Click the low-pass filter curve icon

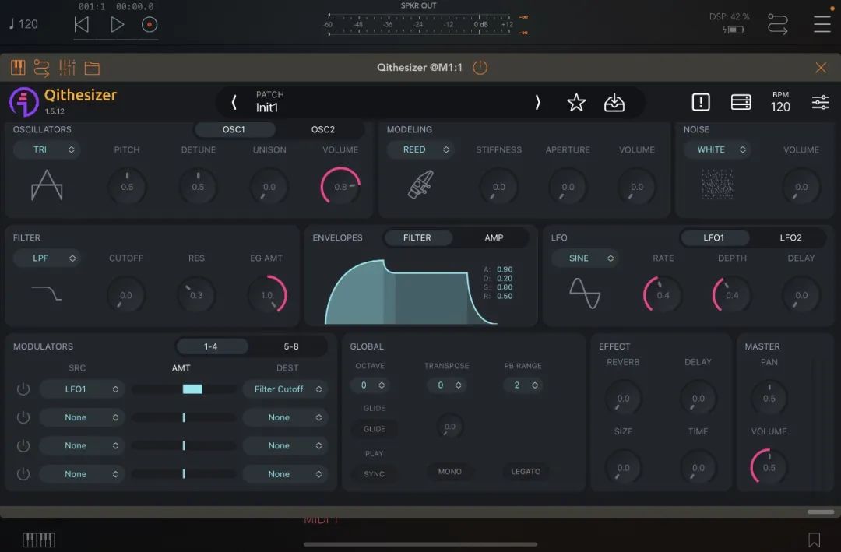pos(47,293)
